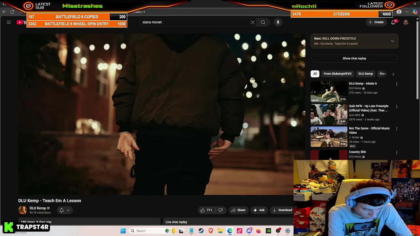Launch Steam from the taskbar
The image size is (420, 236).
click(201, 231)
